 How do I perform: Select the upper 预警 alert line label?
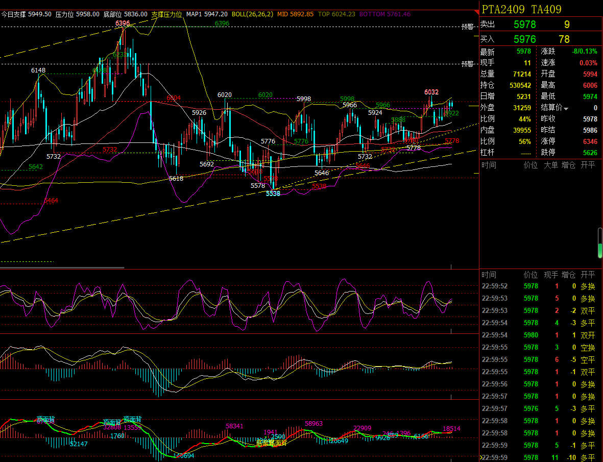[x=467, y=27]
